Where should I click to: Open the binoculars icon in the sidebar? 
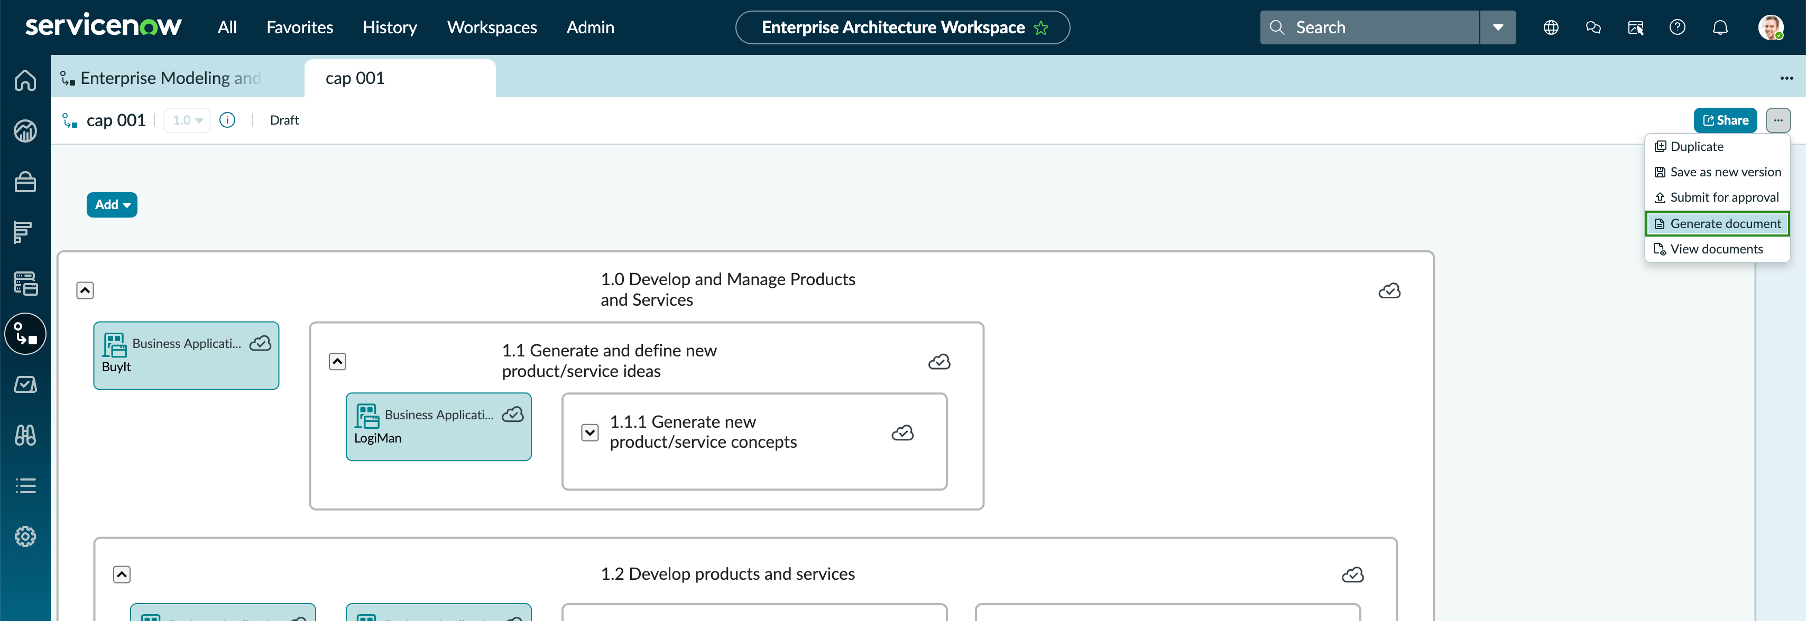25,436
